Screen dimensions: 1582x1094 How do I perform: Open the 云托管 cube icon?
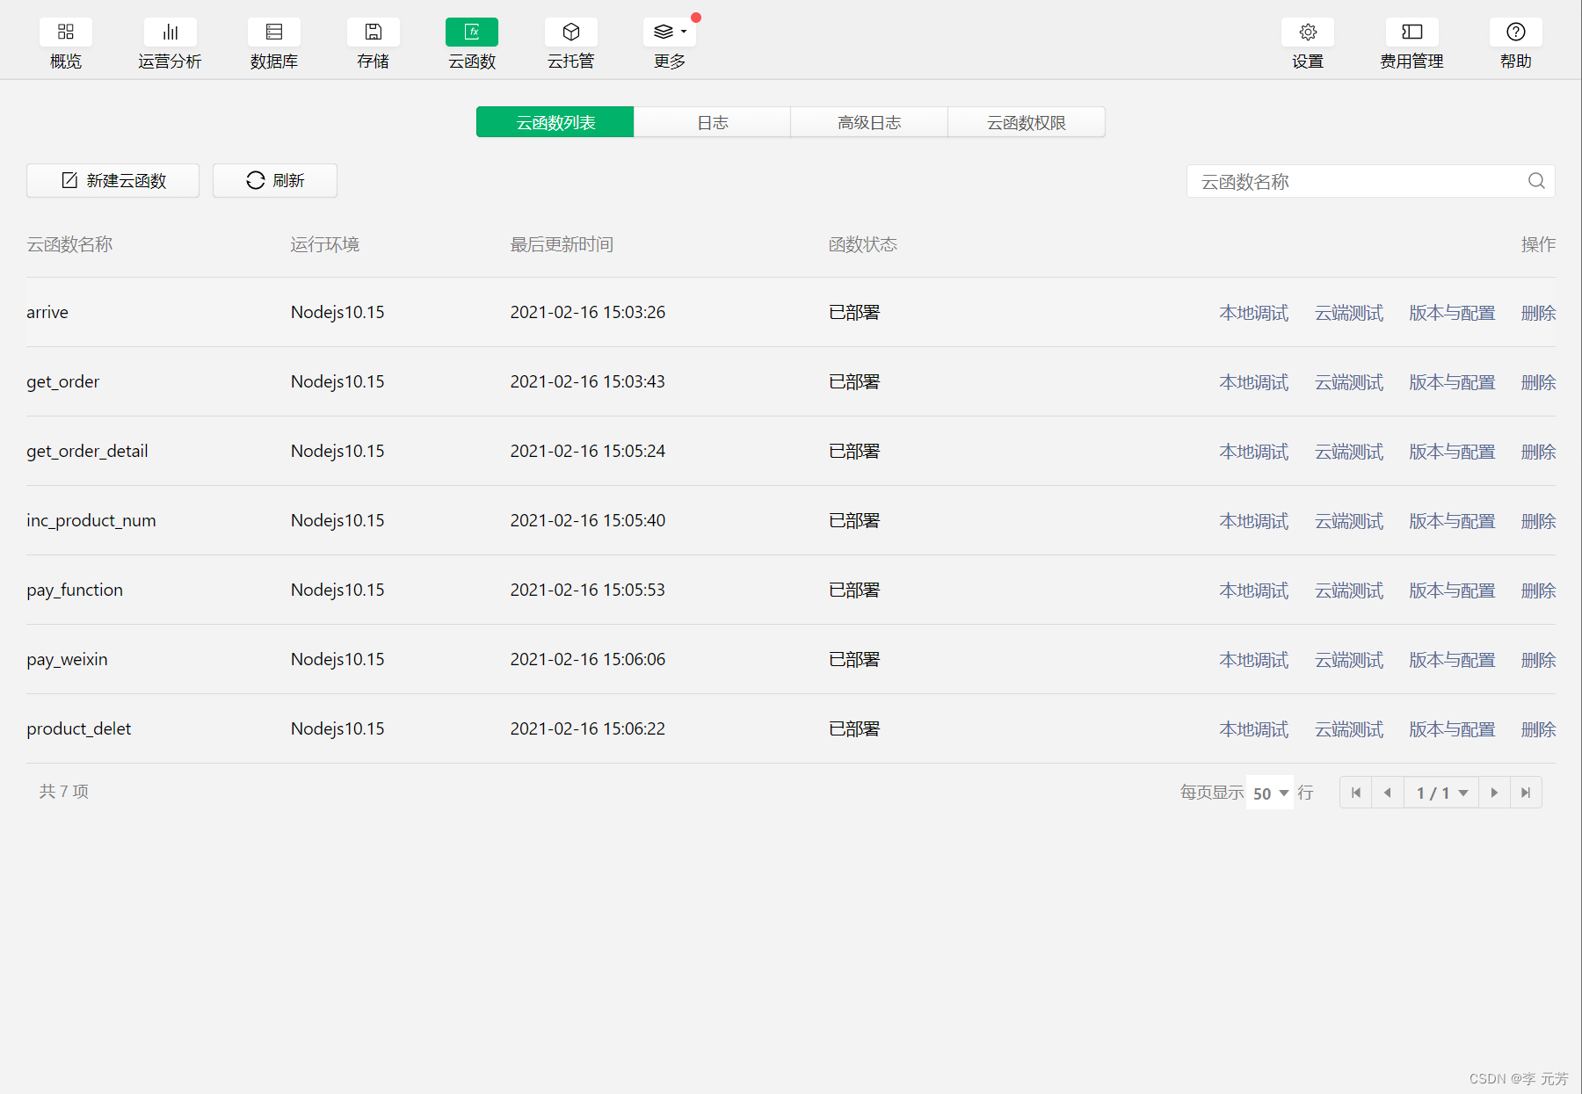pyautogui.click(x=571, y=33)
